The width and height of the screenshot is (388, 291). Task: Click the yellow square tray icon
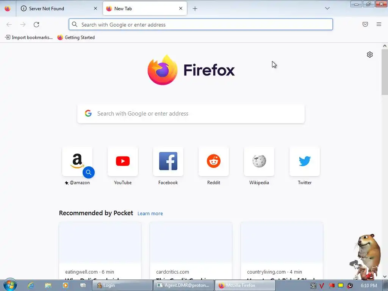[x=341, y=285]
